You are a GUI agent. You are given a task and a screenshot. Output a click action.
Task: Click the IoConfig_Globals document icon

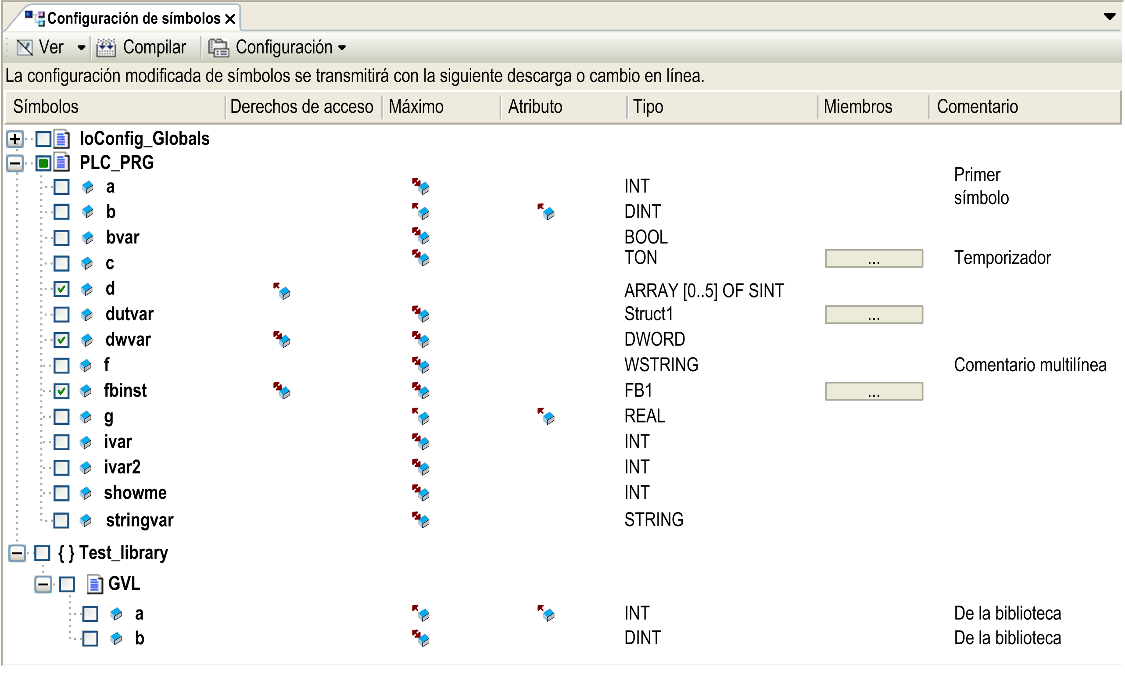pyautogui.click(x=61, y=139)
